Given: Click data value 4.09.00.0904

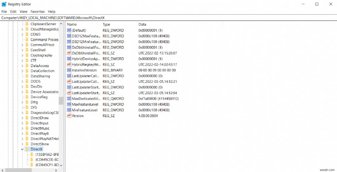Looking at the screenshot, I should click(148, 116).
